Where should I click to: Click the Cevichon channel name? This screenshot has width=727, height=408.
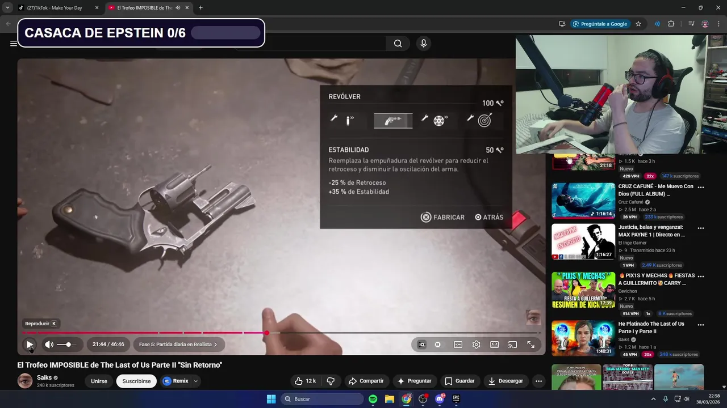pos(628,291)
